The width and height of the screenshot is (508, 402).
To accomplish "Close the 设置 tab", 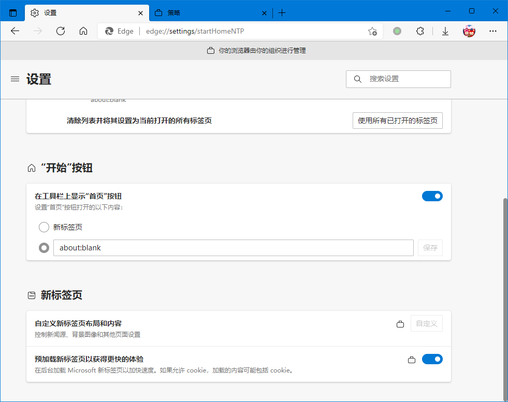I will click(141, 13).
